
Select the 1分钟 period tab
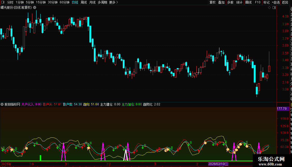pos(20,2)
